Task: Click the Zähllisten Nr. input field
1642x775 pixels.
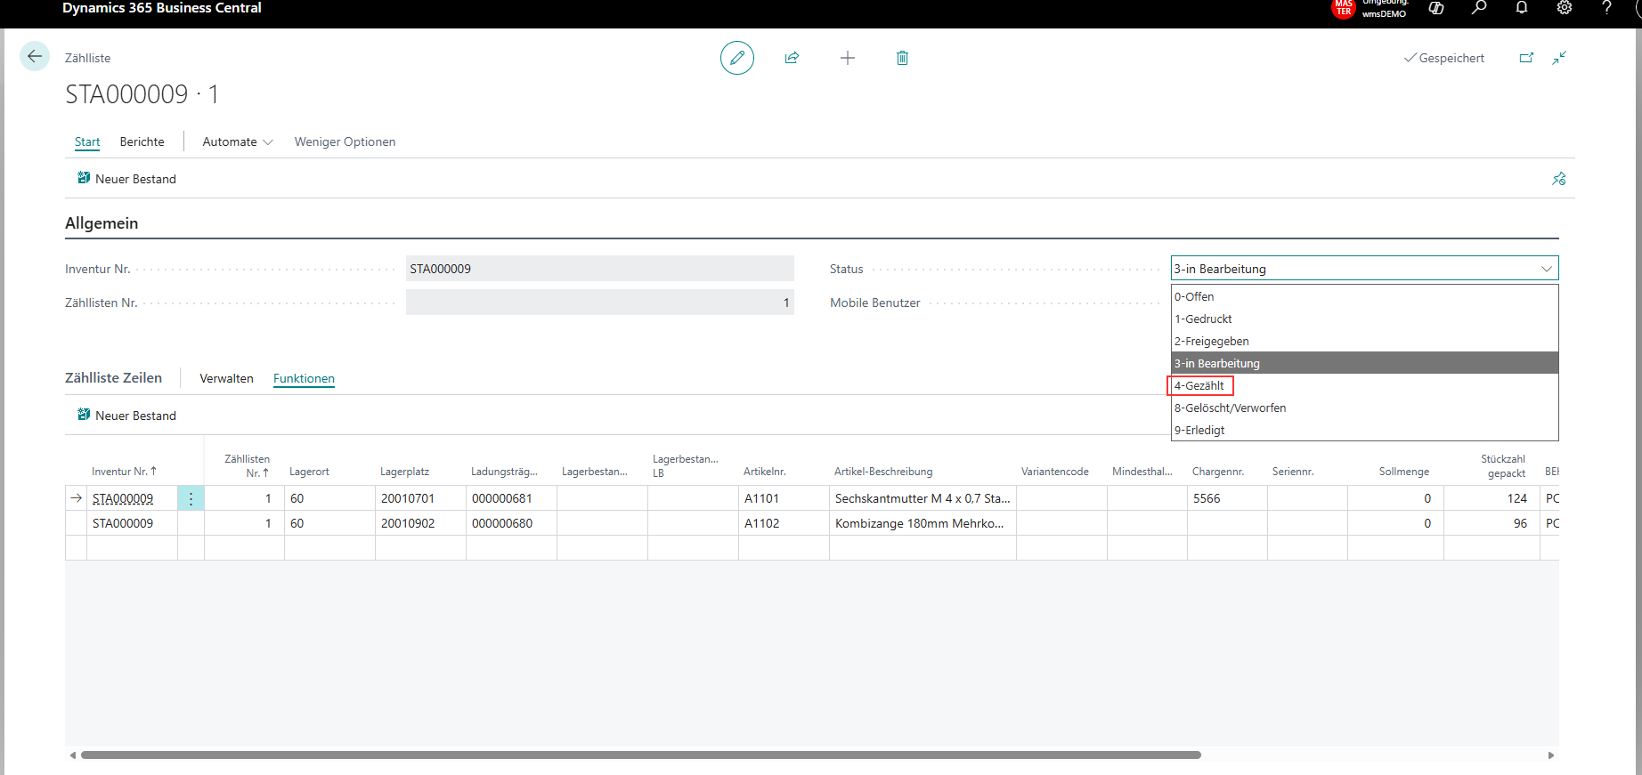Action: tap(600, 303)
